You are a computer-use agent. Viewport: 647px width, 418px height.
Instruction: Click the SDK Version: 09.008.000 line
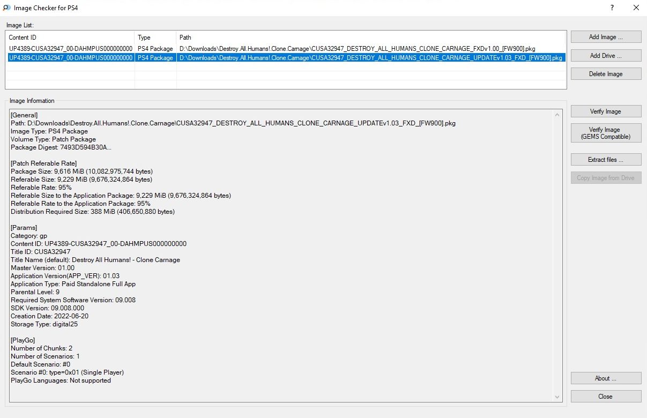coord(47,308)
